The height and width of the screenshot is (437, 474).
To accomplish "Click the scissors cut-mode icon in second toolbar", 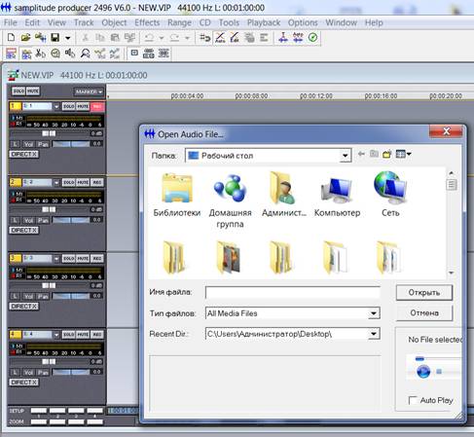I will click(40, 54).
